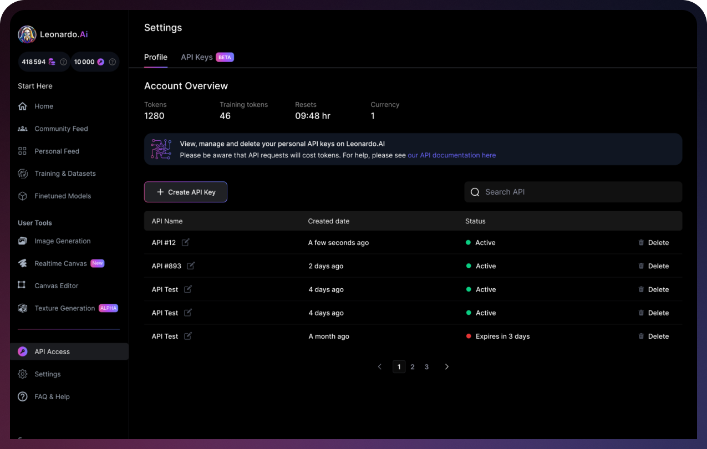Open FAQ & Help in the sidebar

[x=52, y=396]
